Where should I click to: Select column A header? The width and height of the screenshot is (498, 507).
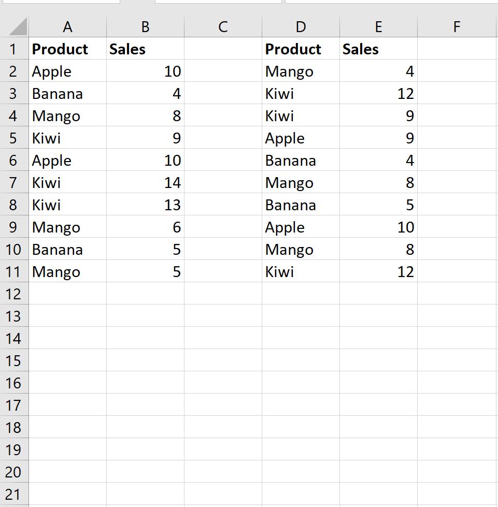(x=67, y=26)
